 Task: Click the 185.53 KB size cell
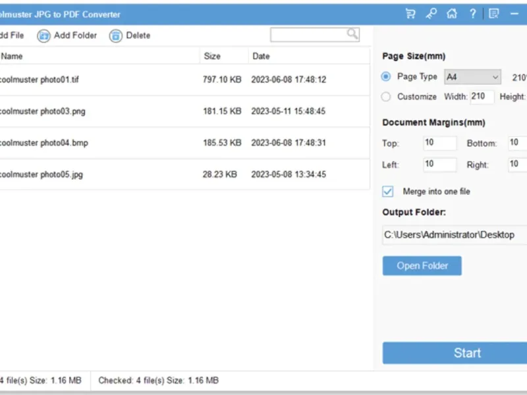222,143
